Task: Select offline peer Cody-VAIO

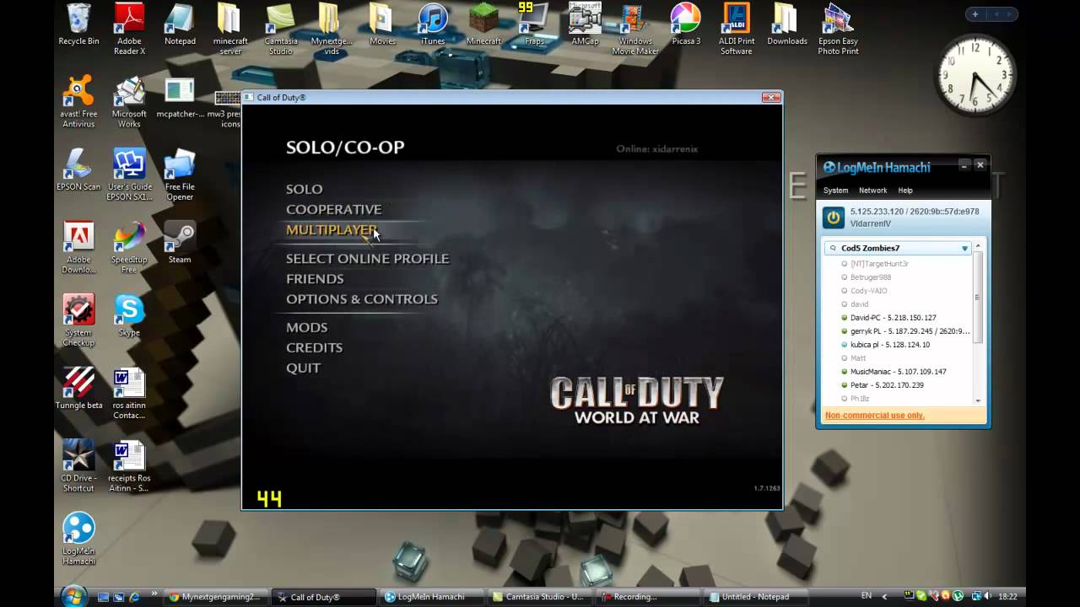Action: [868, 291]
